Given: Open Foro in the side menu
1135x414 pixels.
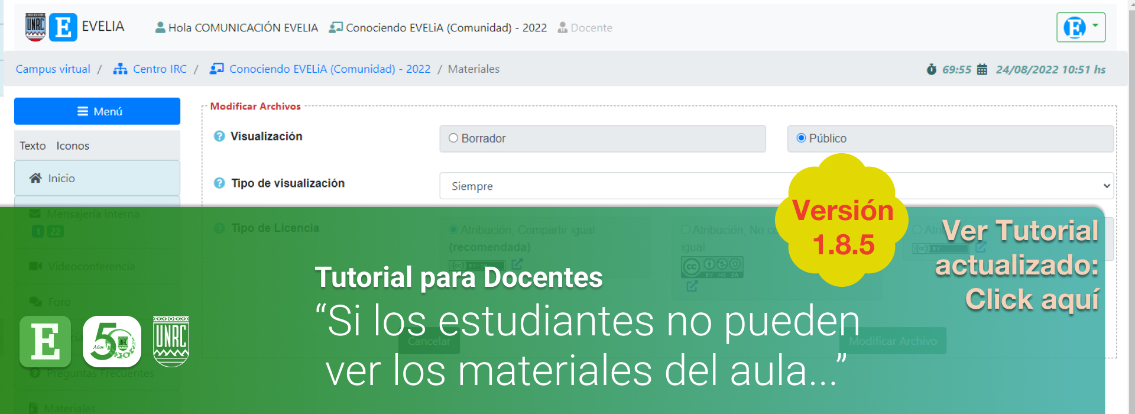Looking at the screenshot, I should [x=97, y=302].
